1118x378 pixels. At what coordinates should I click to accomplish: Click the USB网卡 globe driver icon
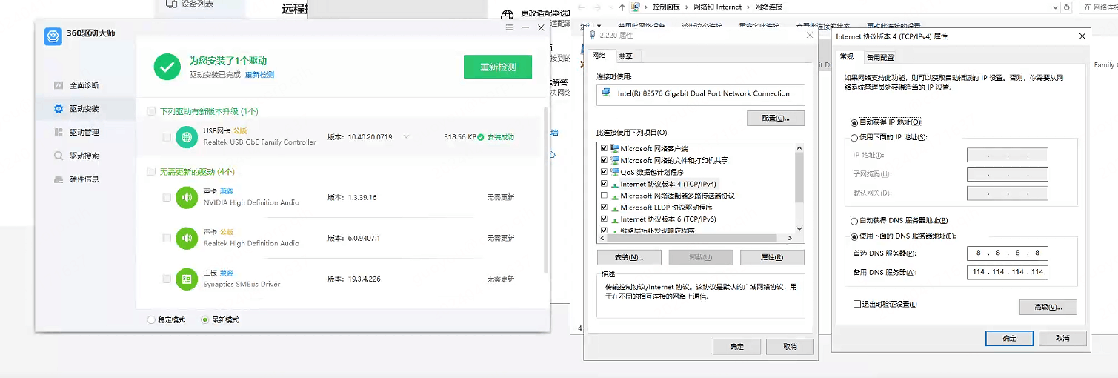tap(186, 136)
